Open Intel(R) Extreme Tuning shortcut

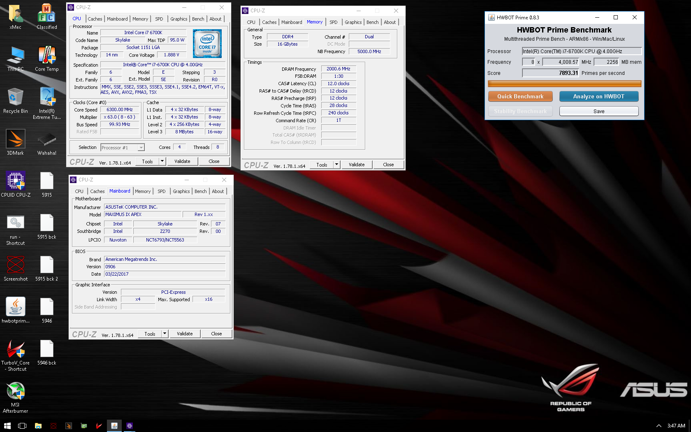point(47,104)
